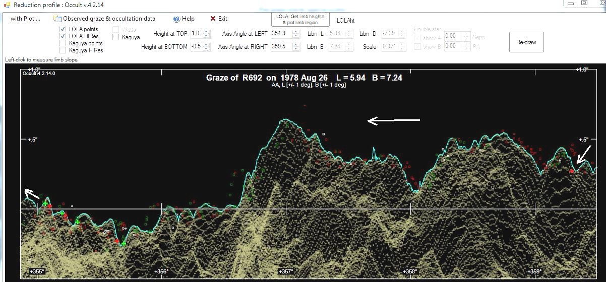Image resolution: width=606 pixels, height=282 pixels.
Task: Click the Observed graze & occultation data icon
Action: (x=57, y=19)
